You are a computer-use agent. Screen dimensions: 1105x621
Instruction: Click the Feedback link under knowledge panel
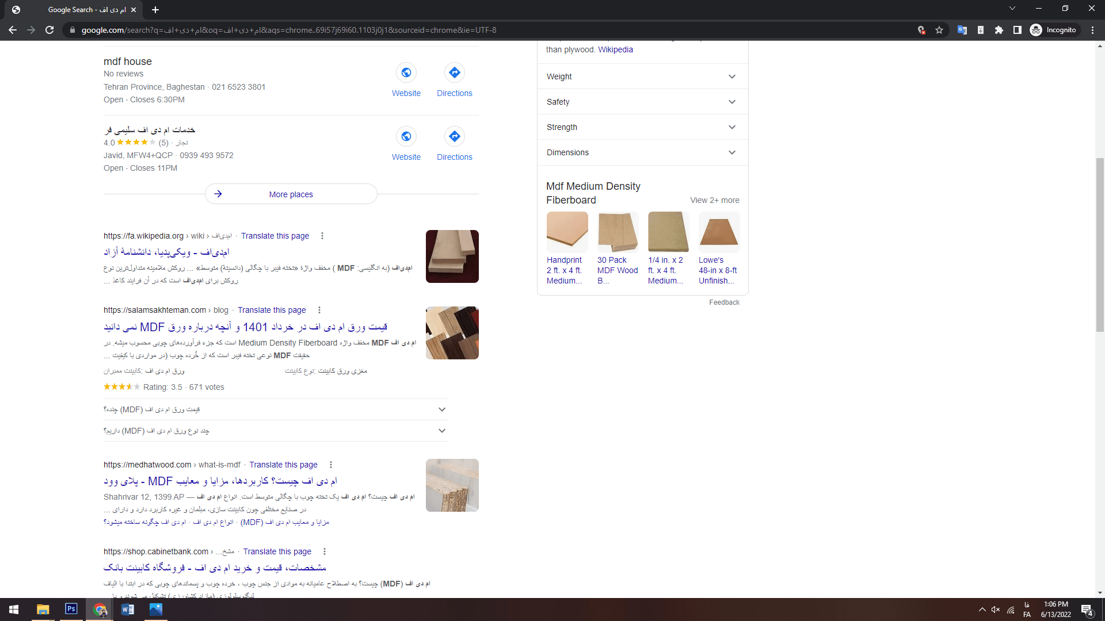click(x=724, y=302)
